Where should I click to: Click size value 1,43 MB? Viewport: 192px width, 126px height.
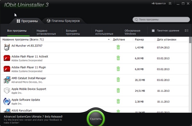pos(139,47)
